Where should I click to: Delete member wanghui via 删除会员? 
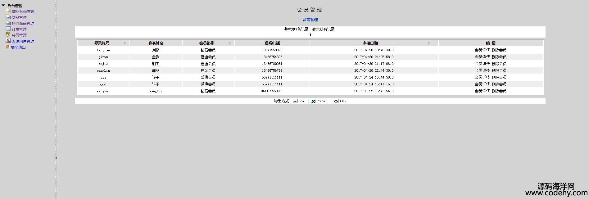click(499, 91)
